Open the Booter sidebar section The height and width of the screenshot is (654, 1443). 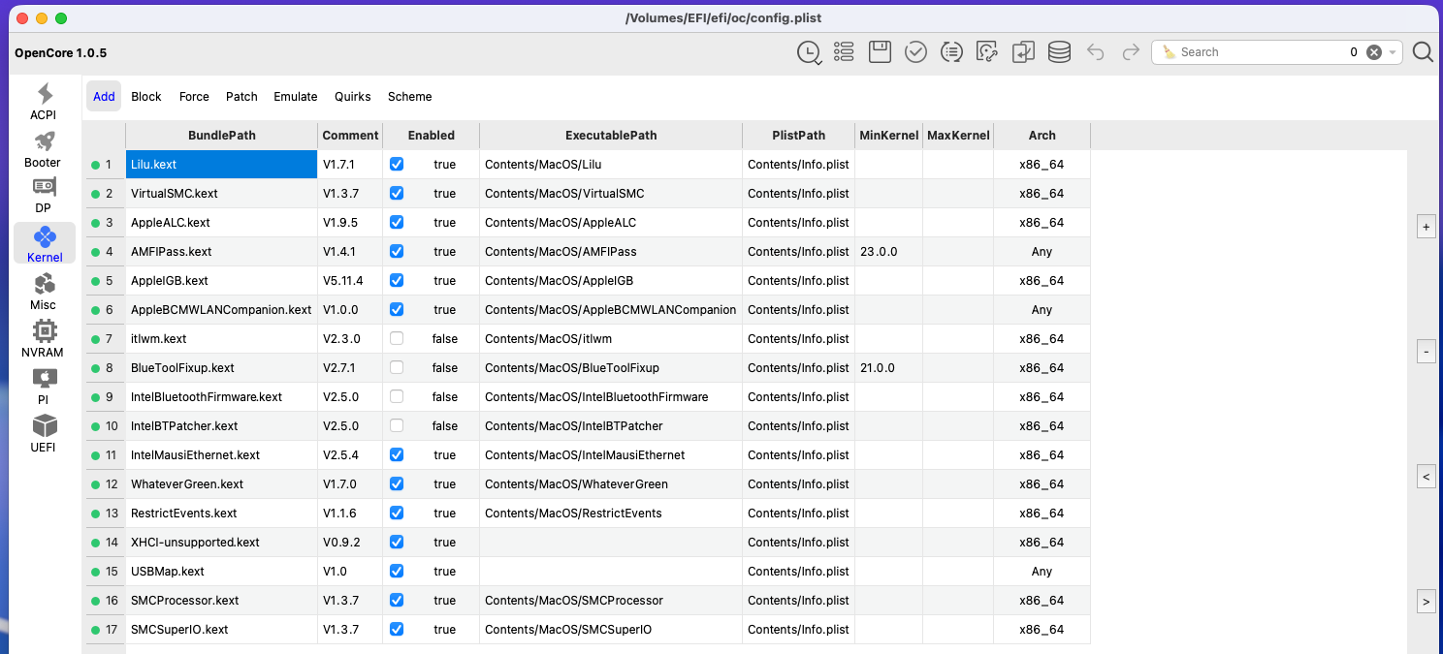tap(43, 149)
